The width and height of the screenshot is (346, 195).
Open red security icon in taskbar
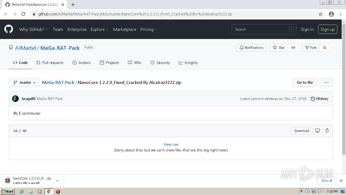tap(58, 191)
